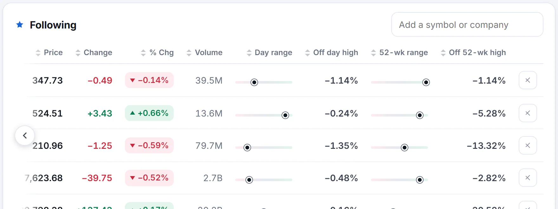Image resolution: width=558 pixels, height=209 pixels.
Task: Click change value -1.25
Action: pos(100,146)
